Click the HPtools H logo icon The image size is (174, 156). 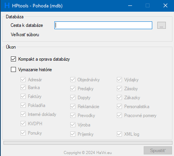pyautogui.click(x=7, y=5)
